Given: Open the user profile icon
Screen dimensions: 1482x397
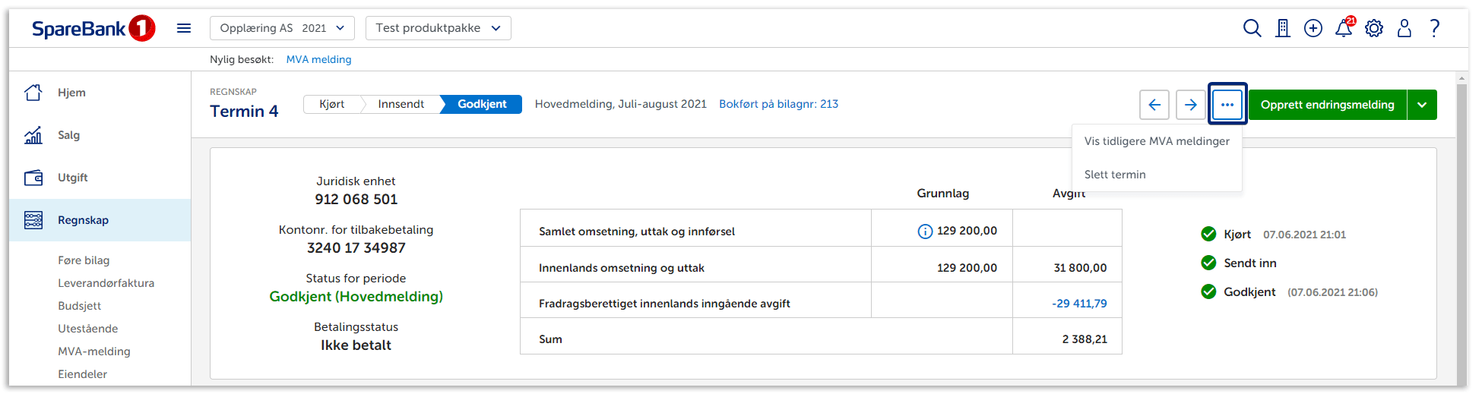Looking at the screenshot, I should pos(1404,29).
